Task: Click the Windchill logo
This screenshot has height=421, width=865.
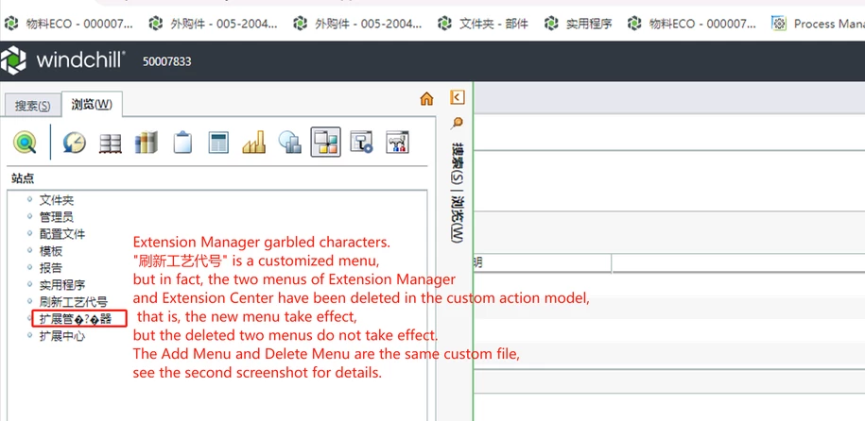Action: click(x=63, y=60)
